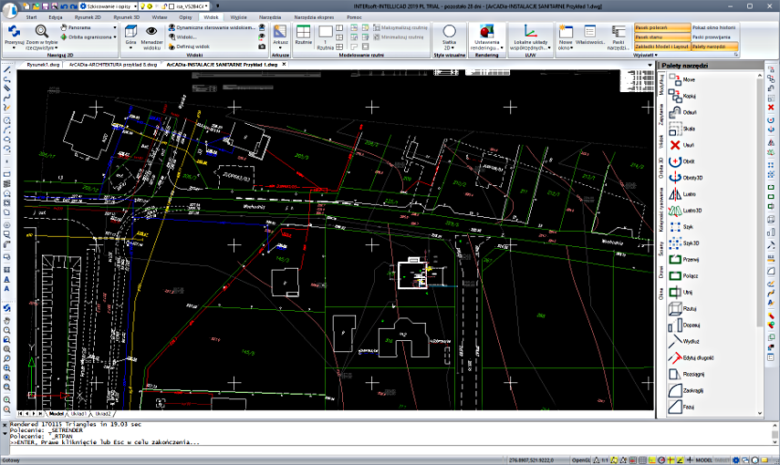This screenshot has width=780, height=465.
Task: Open the Edycja ribbon tab
Action: coord(56,17)
